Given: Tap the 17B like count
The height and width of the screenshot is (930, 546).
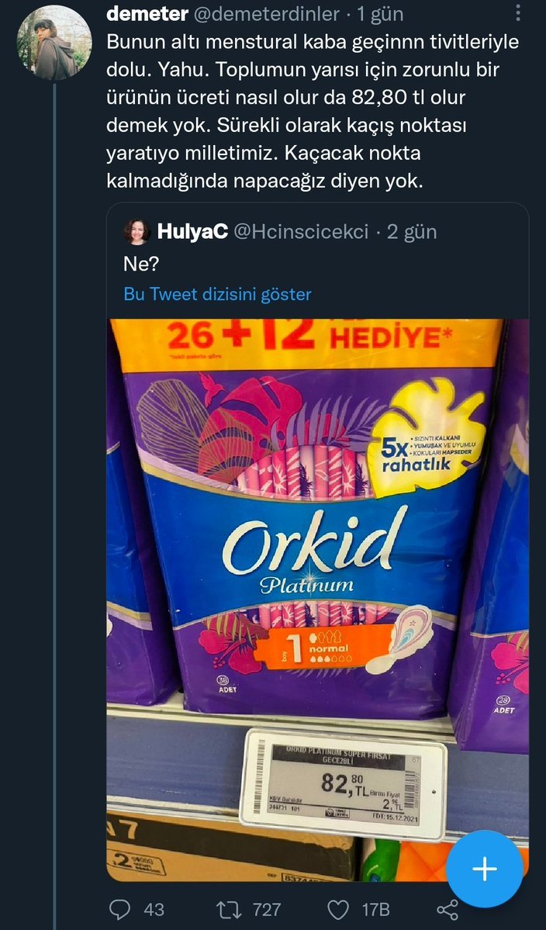Looking at the screenshot, I should tap(375, 909).
